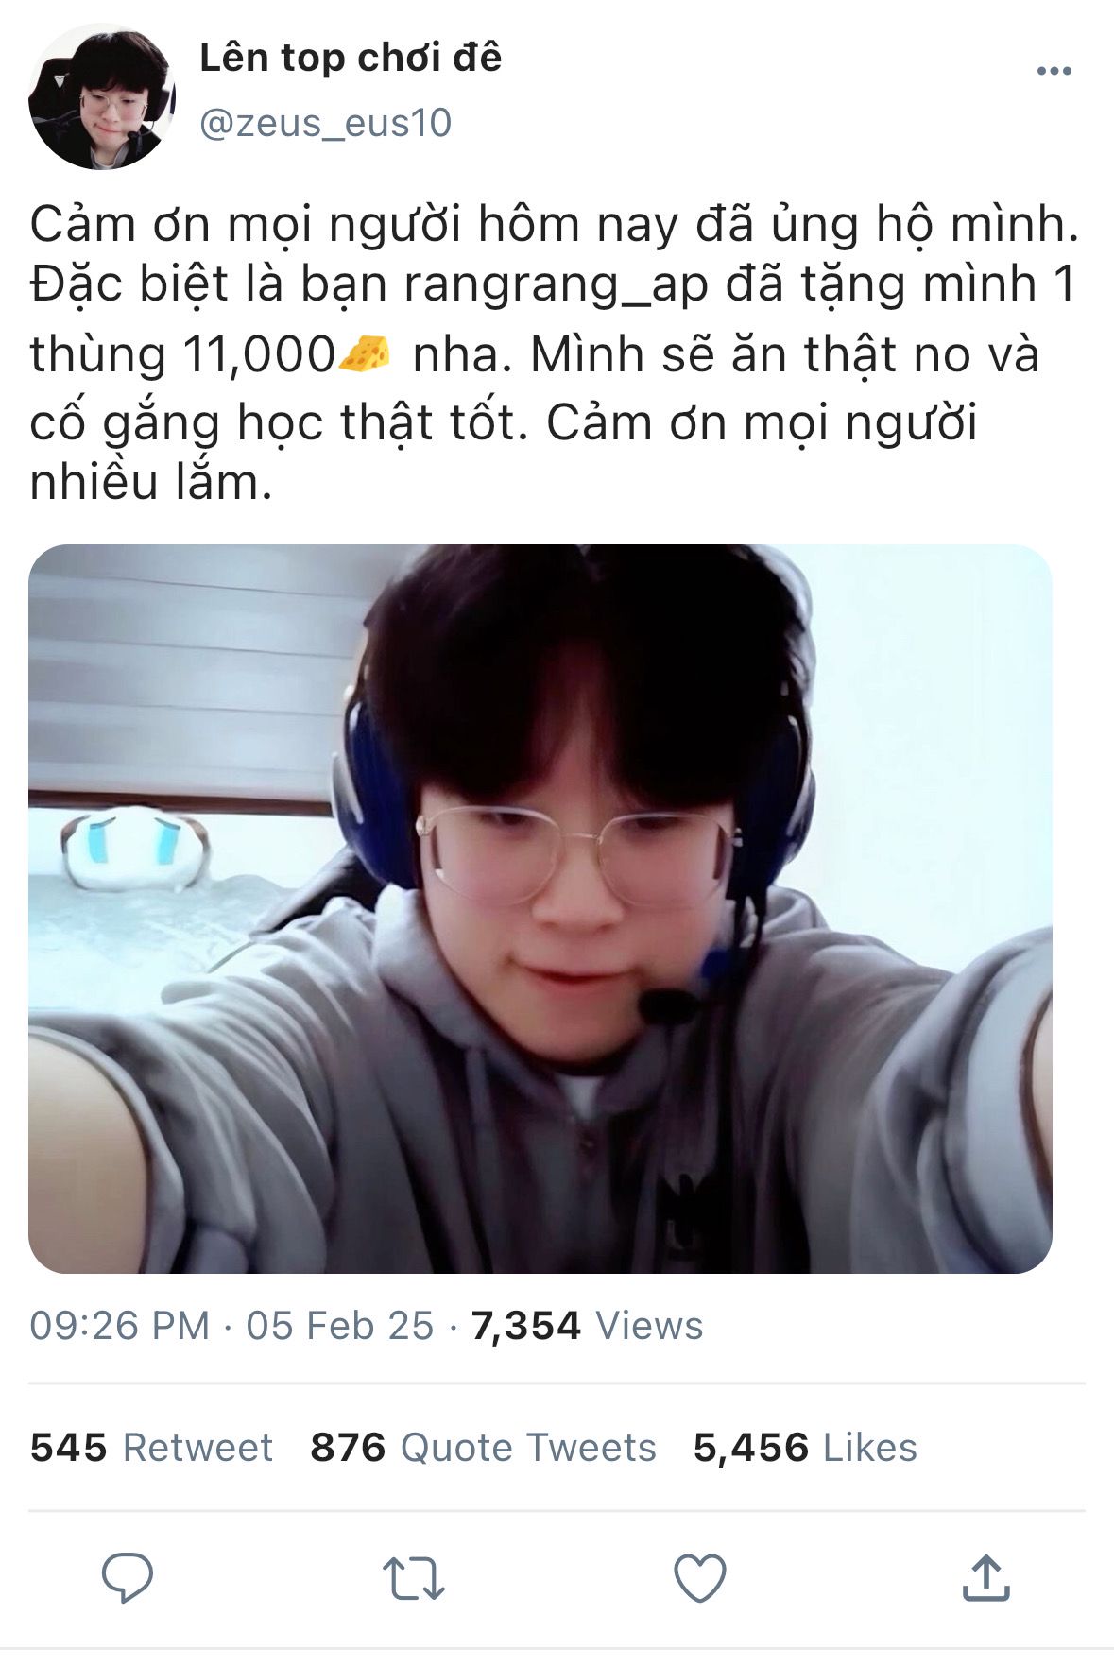Image resolution: width=1114 pixels, height=1666 pixels.
Task: Tap the retweet arrows icon
Action: [x=414, y=1579]
